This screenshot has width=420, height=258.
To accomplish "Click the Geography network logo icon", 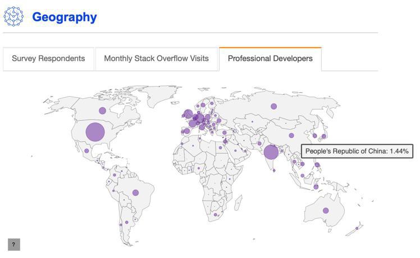I will [13, 17].
